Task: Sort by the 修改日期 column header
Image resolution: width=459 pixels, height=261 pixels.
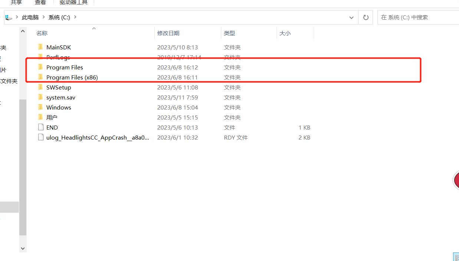Action: [x=168, y=33]
